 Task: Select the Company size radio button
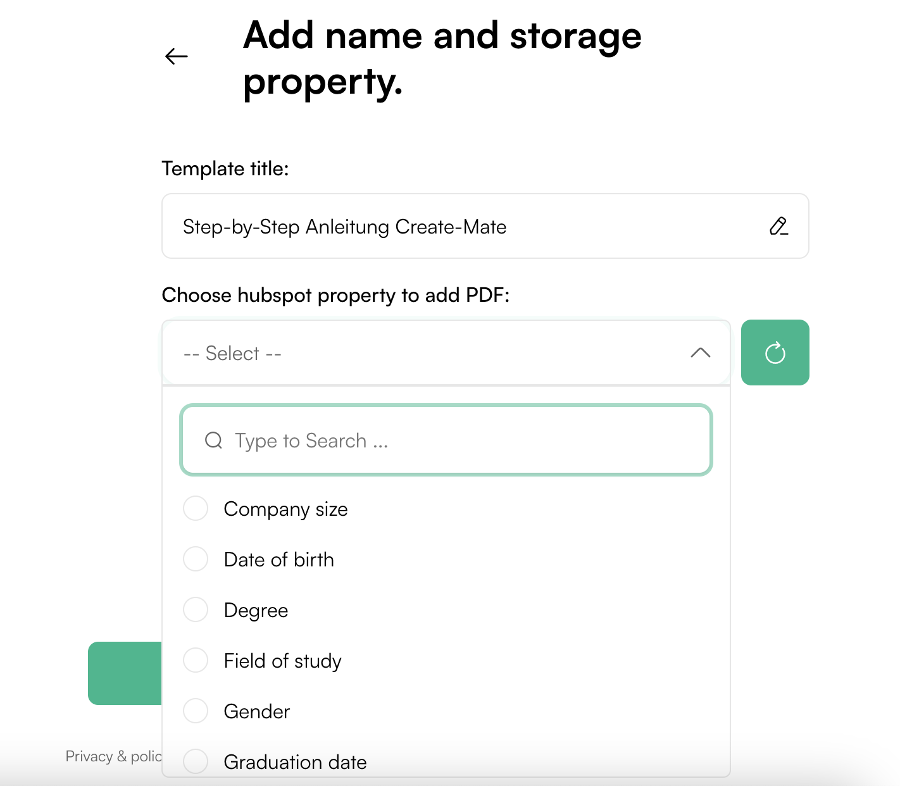(196, 508)
